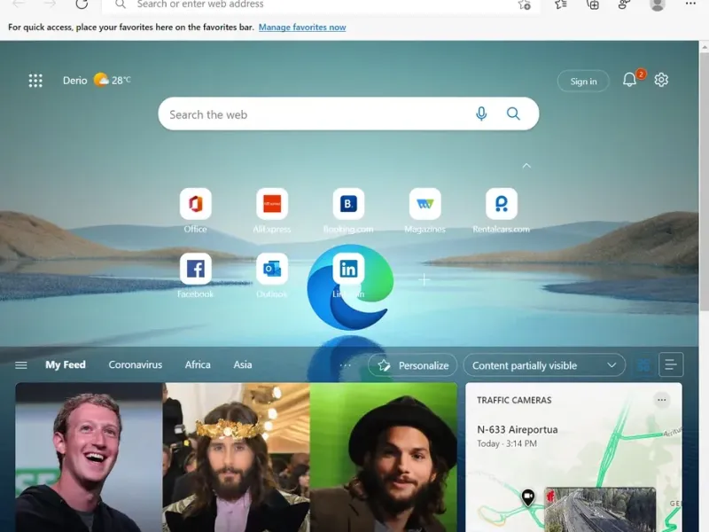The image size is (709, 532).
Task: Add a new quick link site
Action: (425, 280)
